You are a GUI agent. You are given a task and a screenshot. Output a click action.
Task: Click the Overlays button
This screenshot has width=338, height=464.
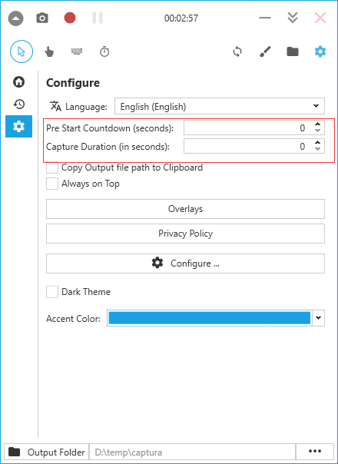tap(185, 209)
